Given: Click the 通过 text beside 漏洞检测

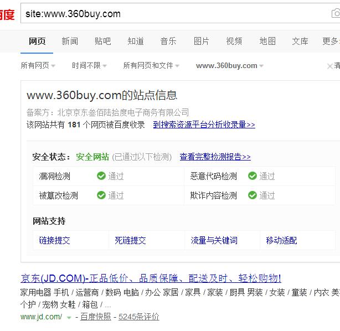Looking at the screenshot, I should [116, 176].
